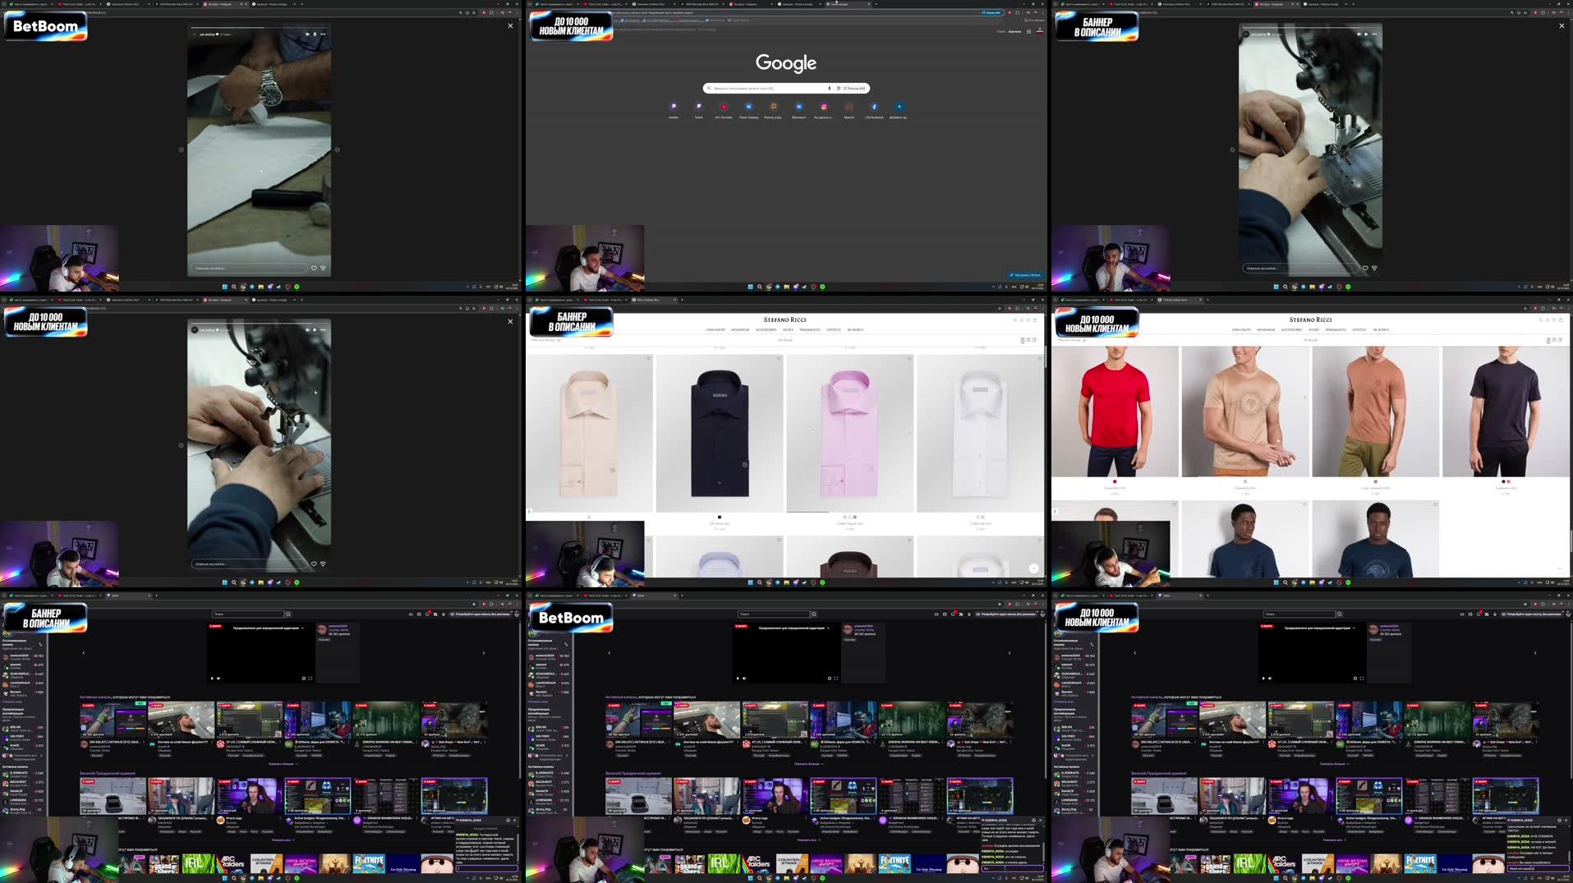The height and width of the screenshot is (883, 1573).
Task: Click the voice search microphone in the Google search bar
Action: tap(829, 88)
